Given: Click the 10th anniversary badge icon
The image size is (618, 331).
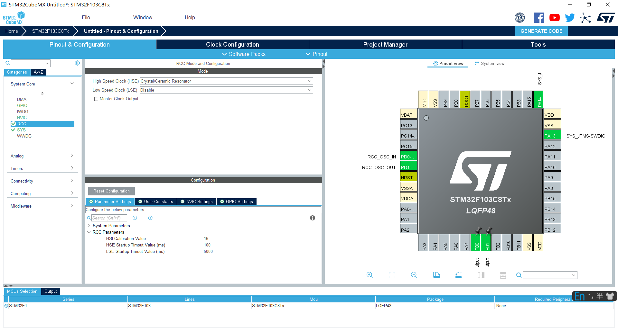Looking at the screenshot, I should (520, 18).
